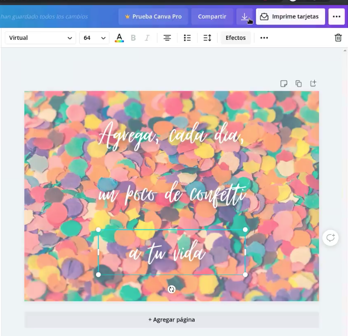Viewport: 348px width, 336px height.
Task: Toggle italic formatting
Action: [147, 38]
